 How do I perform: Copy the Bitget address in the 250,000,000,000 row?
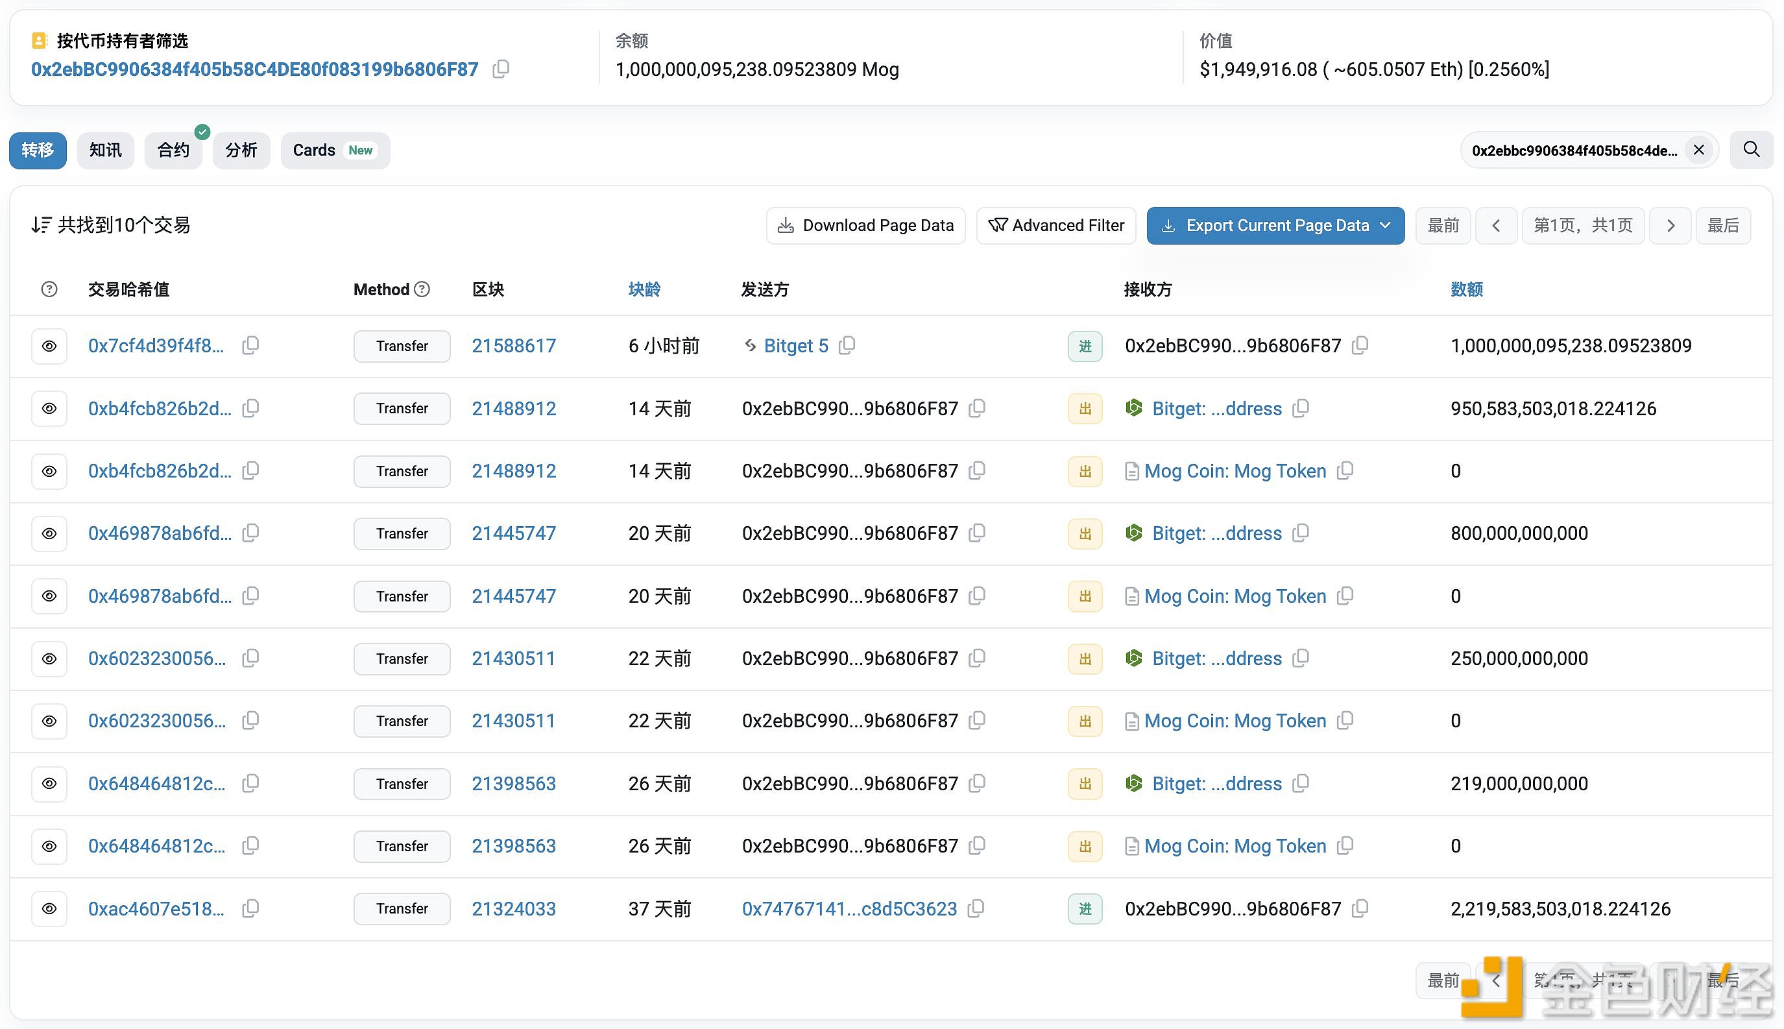point(1300,658)
